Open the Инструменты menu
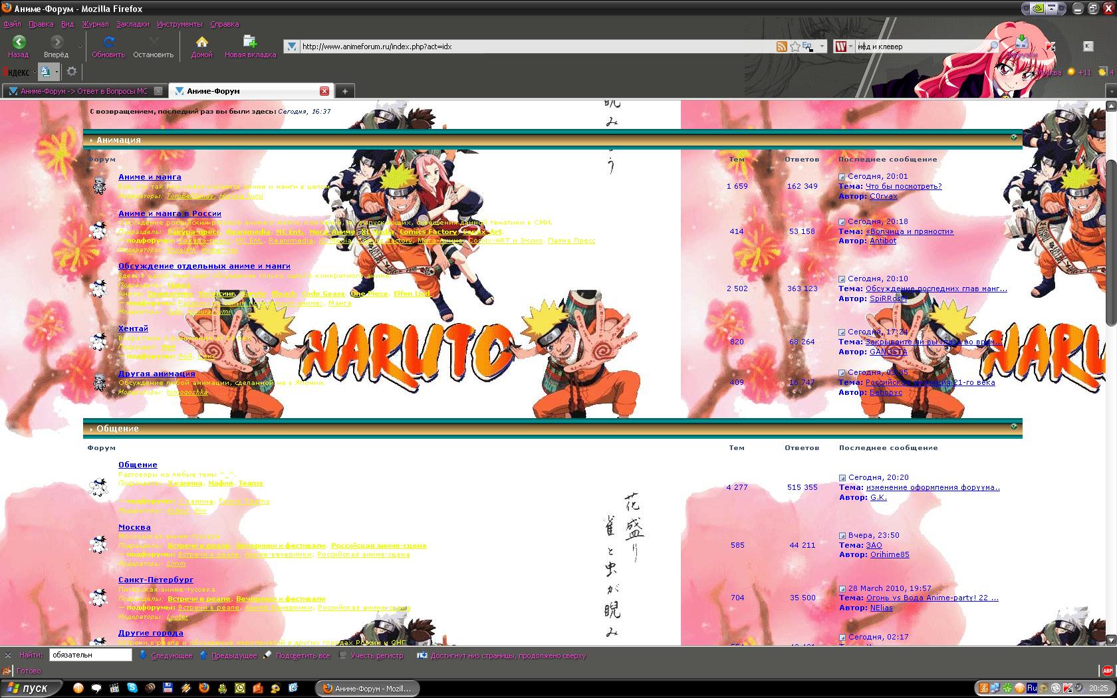Viewport: 1117px width, 698px height. (180, 24)
